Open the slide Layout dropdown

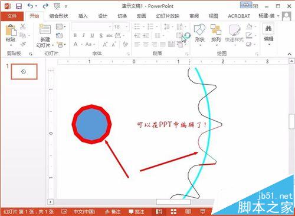(61, 26)
